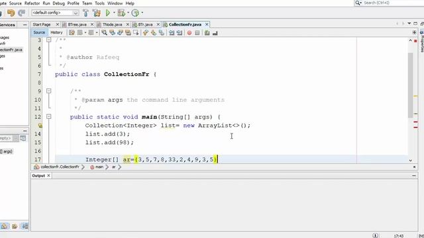Open the Source menu

15,3
